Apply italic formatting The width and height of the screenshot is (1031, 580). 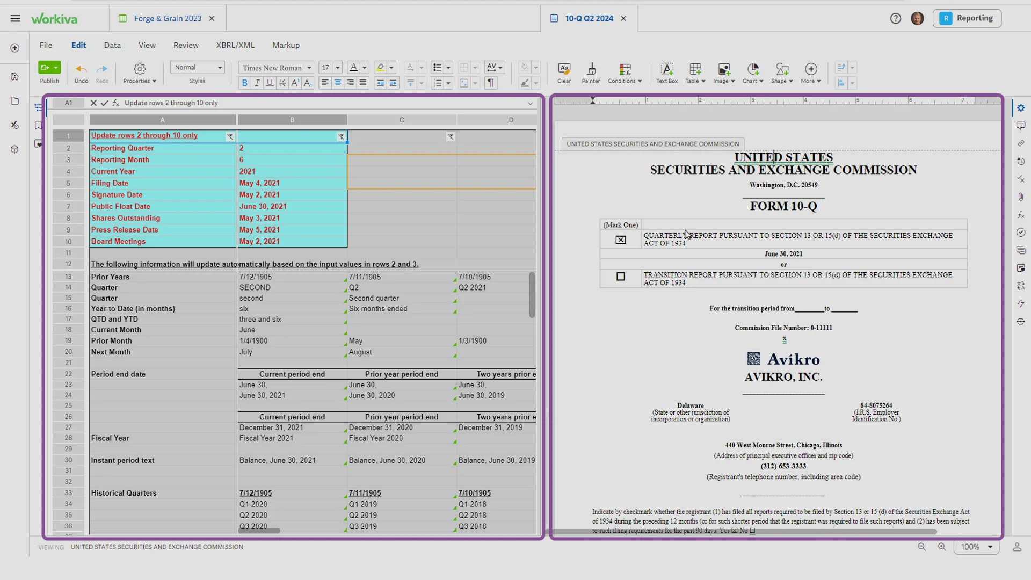click(x=257, y=83)
